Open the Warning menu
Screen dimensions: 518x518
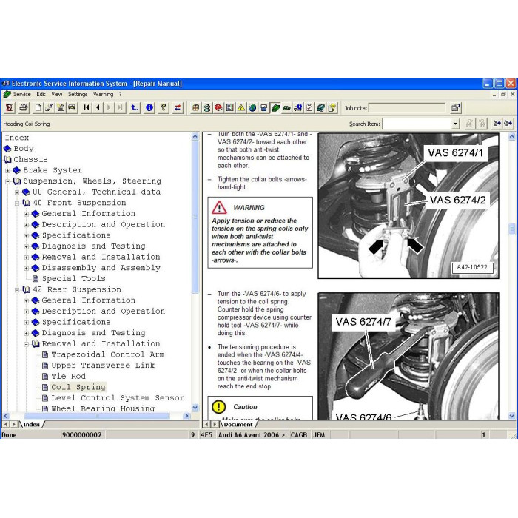(104, 94)
